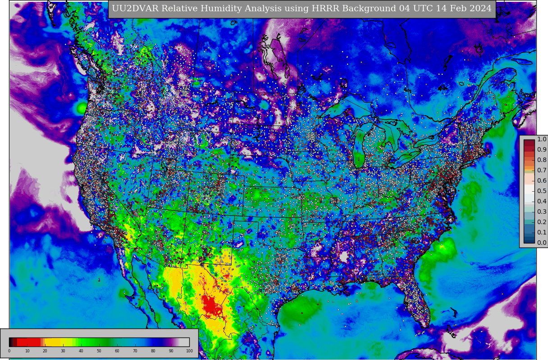The image size is (548, 360).
Task: Pick the bright red segment of humidity colorbar
Action: tap(29, 342)
